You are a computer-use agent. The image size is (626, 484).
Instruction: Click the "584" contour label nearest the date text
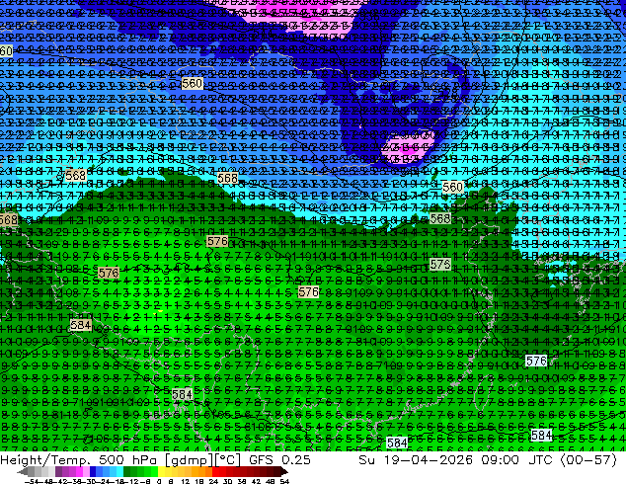(x=397, y=443)
